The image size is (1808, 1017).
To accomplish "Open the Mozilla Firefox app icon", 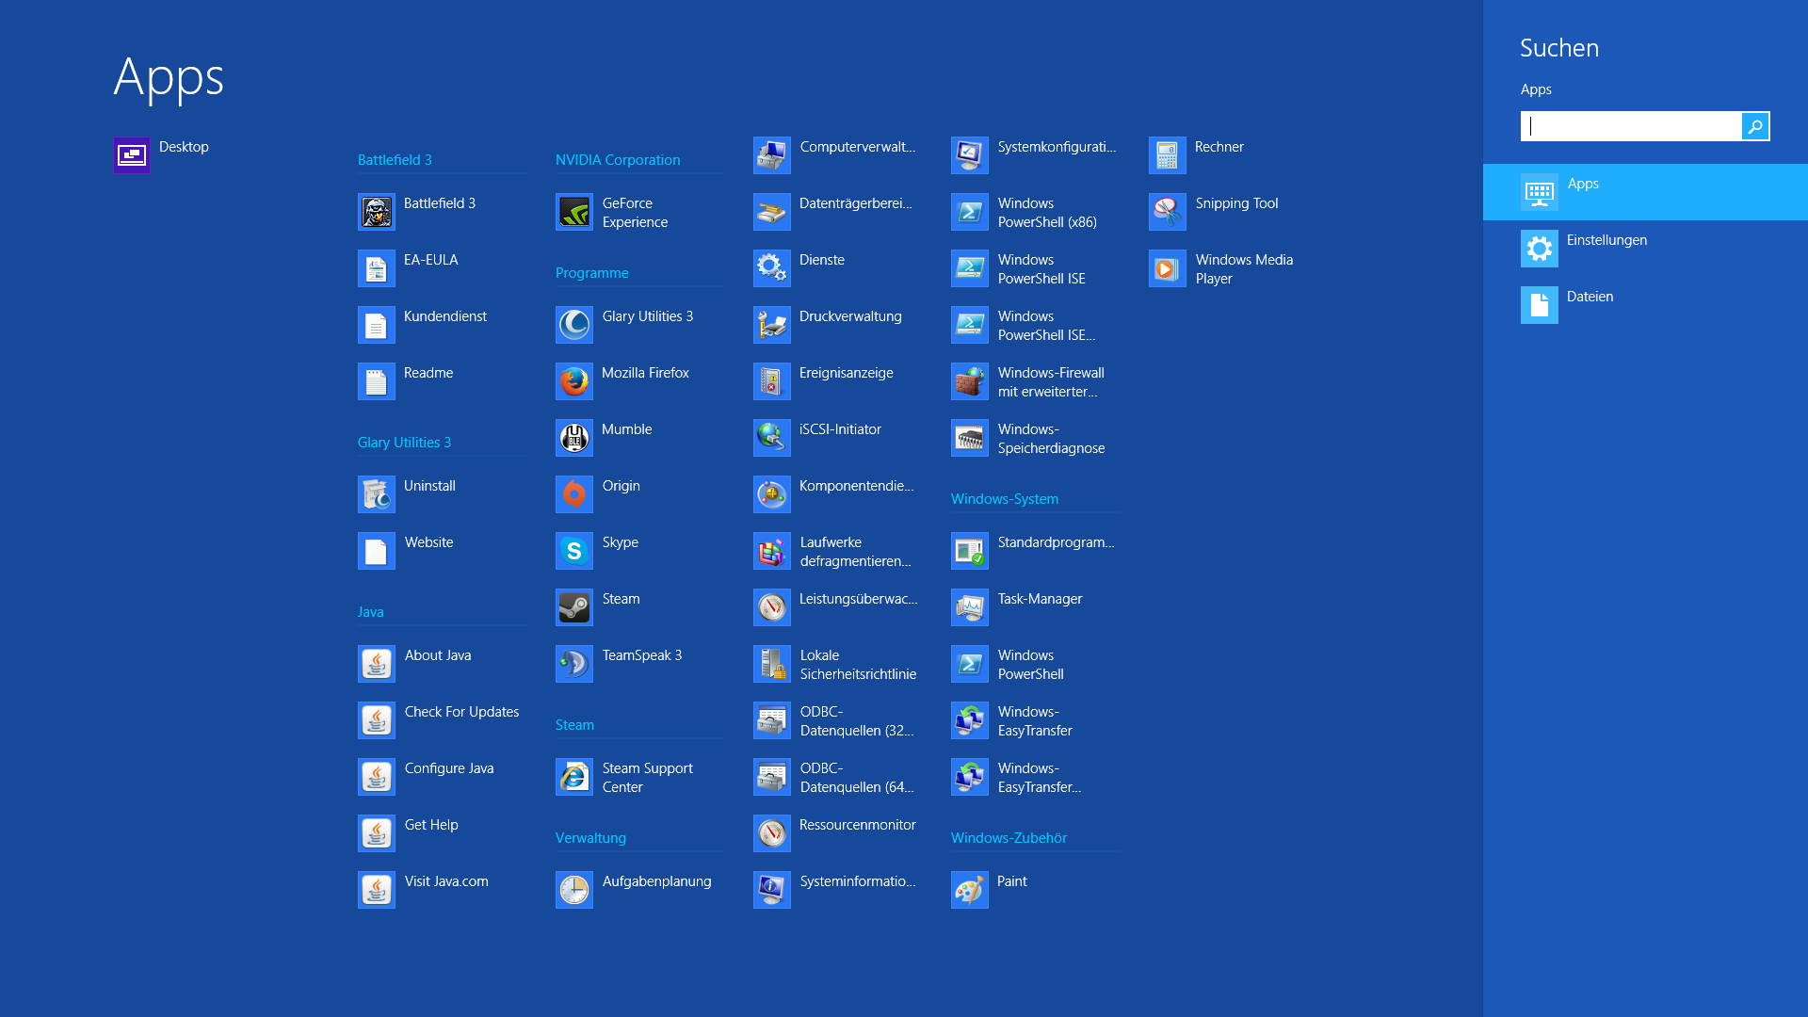I will pos(574,381).
